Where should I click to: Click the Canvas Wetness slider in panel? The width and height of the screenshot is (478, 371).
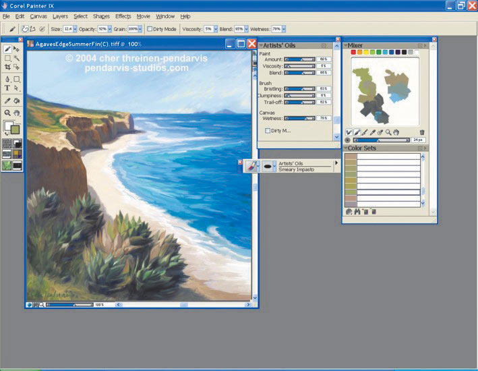(299, 118)
